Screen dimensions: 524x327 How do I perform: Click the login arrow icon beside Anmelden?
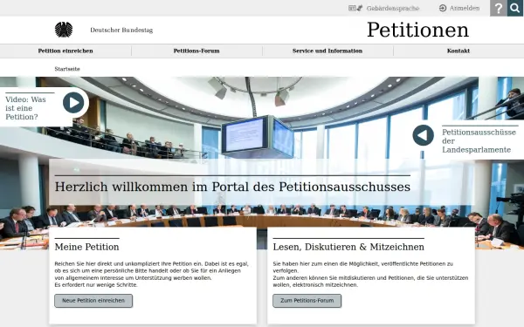443,8
